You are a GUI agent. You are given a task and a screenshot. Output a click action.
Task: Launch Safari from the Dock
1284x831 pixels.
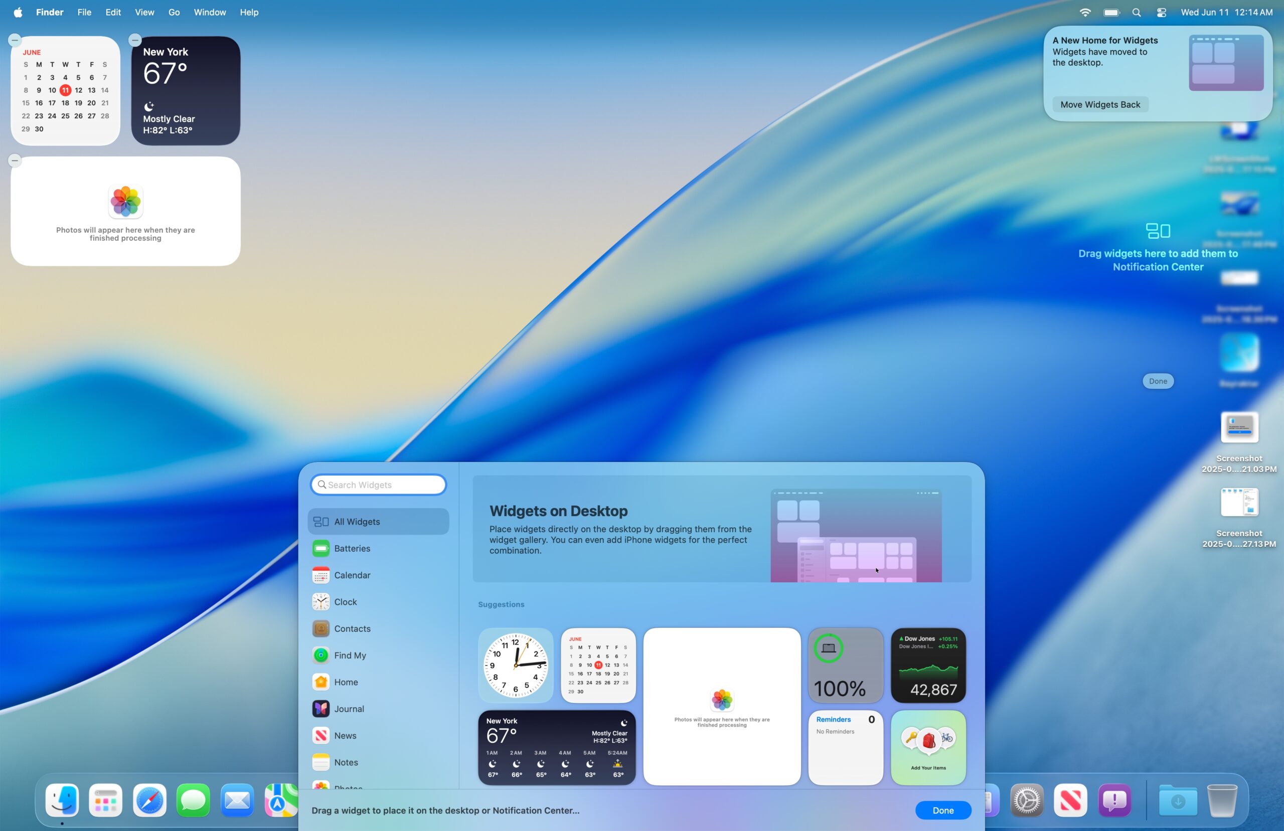[x=149, y=801]
